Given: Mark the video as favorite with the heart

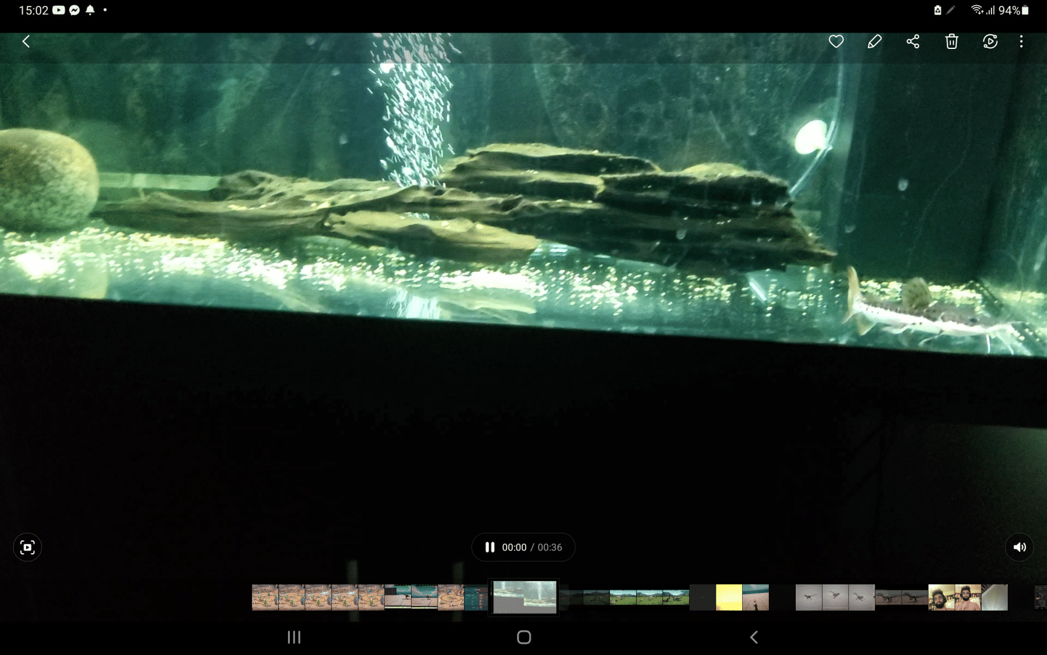Looking at the screenshot, I should click(836, 42).
